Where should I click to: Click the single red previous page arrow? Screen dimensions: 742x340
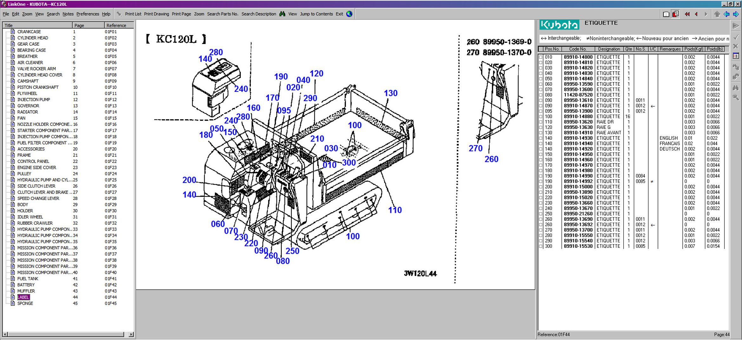click(696, 14)
